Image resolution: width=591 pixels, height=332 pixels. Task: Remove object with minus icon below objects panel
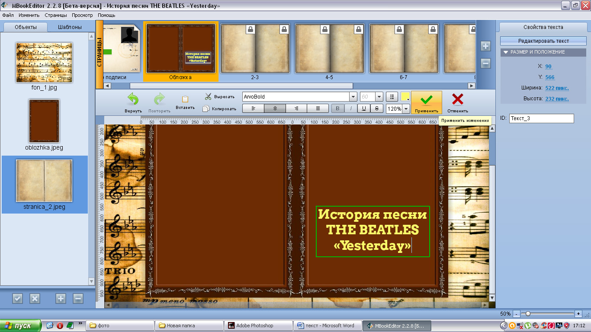[78, 298]
